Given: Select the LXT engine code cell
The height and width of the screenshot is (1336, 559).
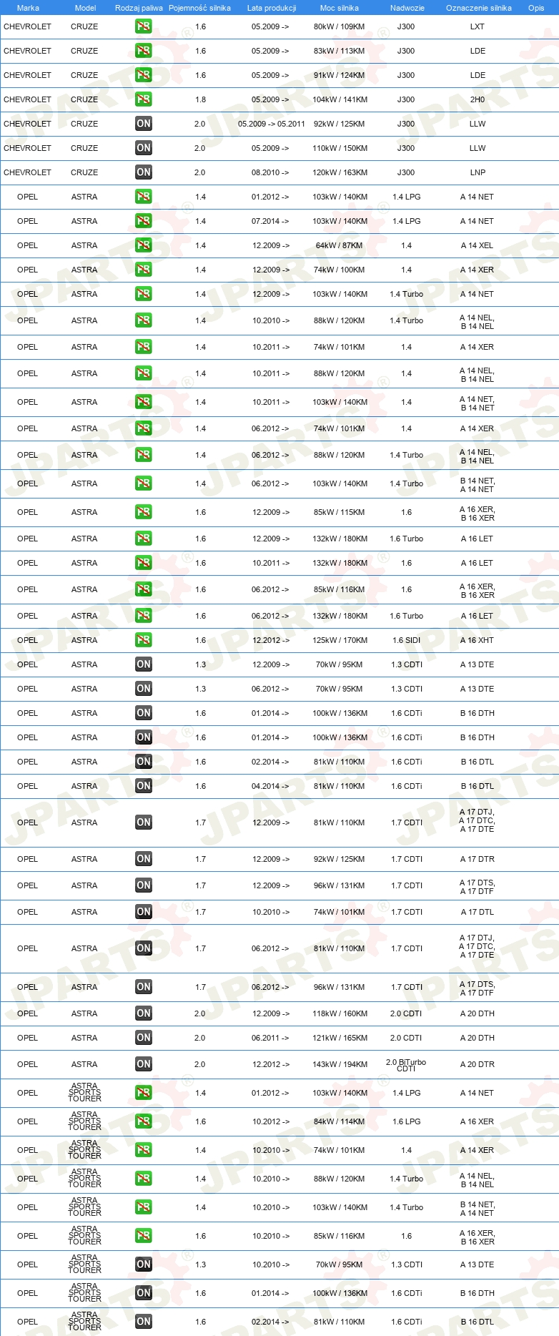Looking at the screenshot, I should coord(478,26).
